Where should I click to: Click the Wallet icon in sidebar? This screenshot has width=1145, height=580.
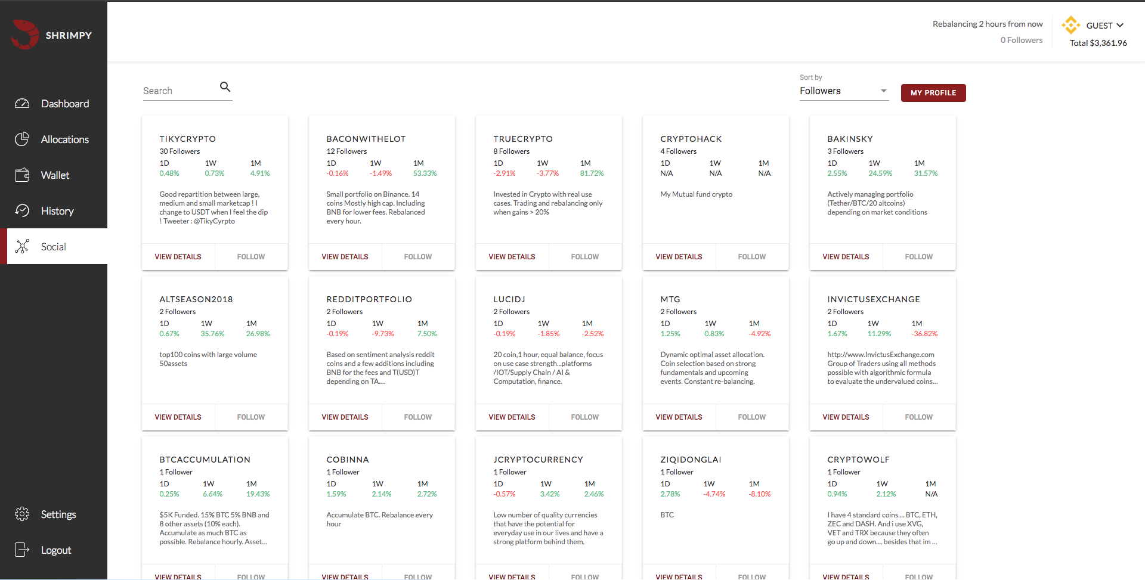22,175
